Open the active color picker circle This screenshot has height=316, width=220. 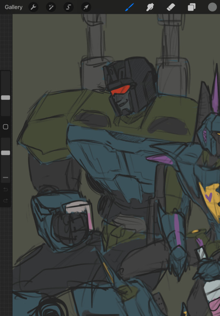point(212,7)
